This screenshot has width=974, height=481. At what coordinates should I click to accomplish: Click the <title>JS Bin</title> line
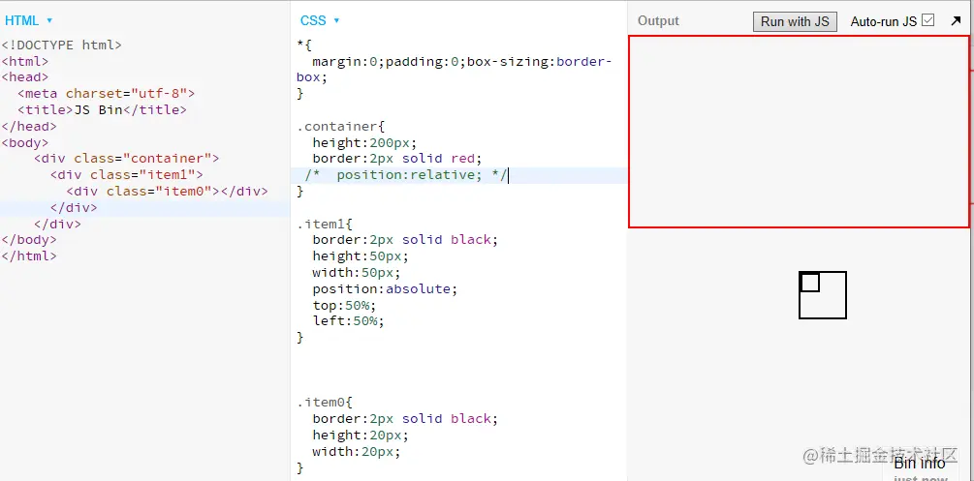tap(102, 110)
